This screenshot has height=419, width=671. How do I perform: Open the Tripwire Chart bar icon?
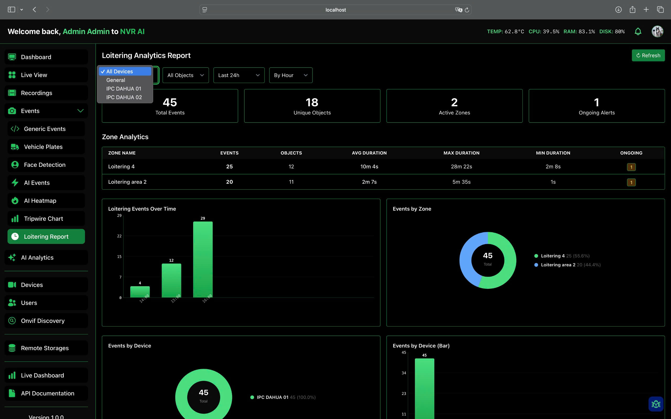pos(15,218)
